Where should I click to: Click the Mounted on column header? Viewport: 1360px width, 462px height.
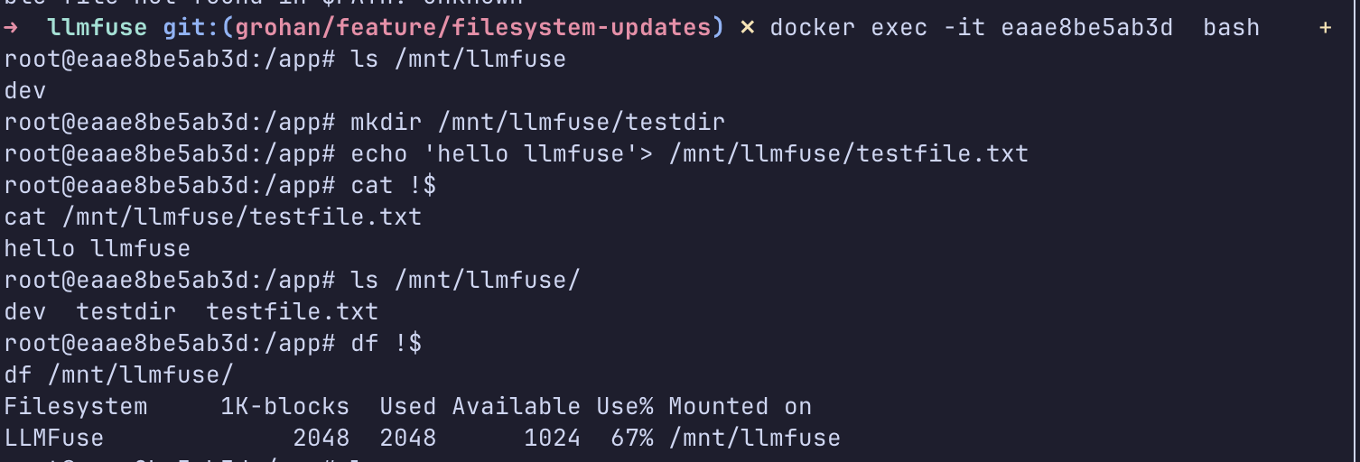[740, 406]
